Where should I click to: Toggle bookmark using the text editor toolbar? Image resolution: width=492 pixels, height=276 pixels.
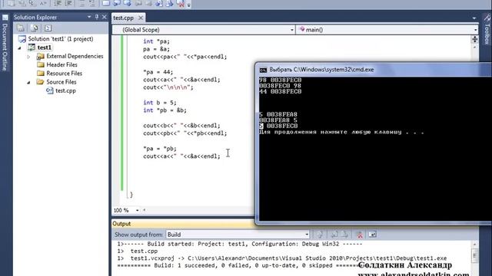click(x=106, y=3)
